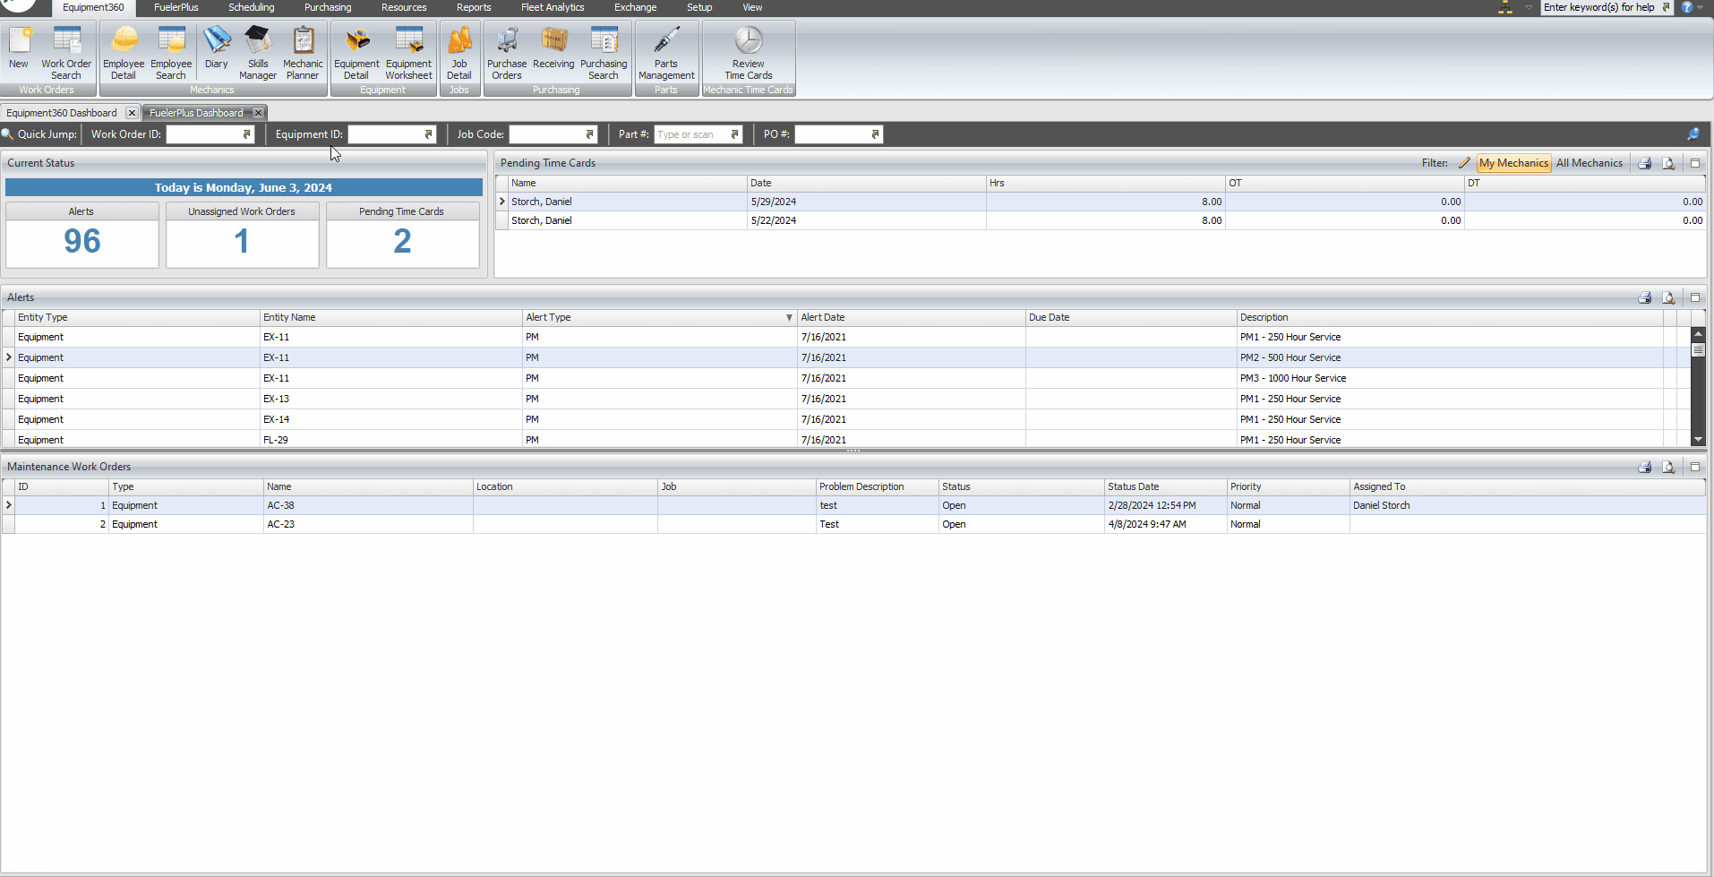Open Review Time Cards
This screenshot has width=1714, height=877.
[749, 52]
